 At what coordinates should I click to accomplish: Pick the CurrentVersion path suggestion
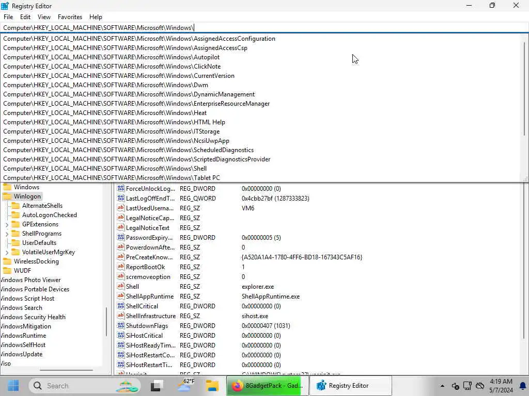pyautogui.click(x=119, y=76)
